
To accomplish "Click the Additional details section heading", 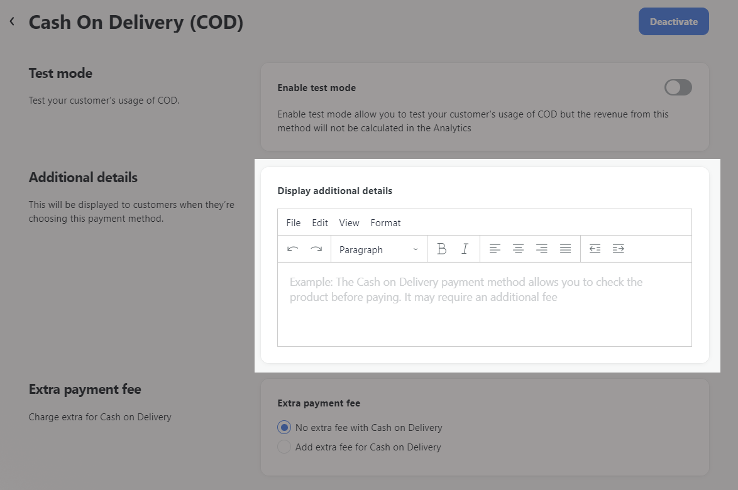I will [x=83, y=178].
